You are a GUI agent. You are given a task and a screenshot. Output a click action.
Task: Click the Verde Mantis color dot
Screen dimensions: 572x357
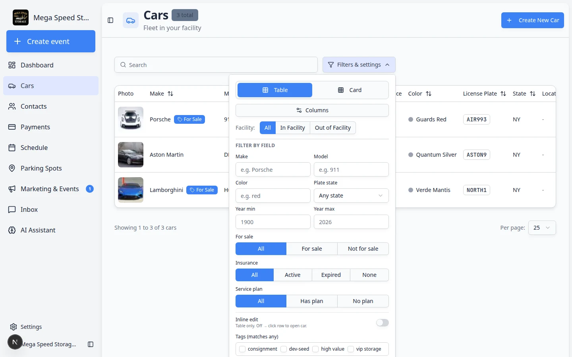(411, 190)
